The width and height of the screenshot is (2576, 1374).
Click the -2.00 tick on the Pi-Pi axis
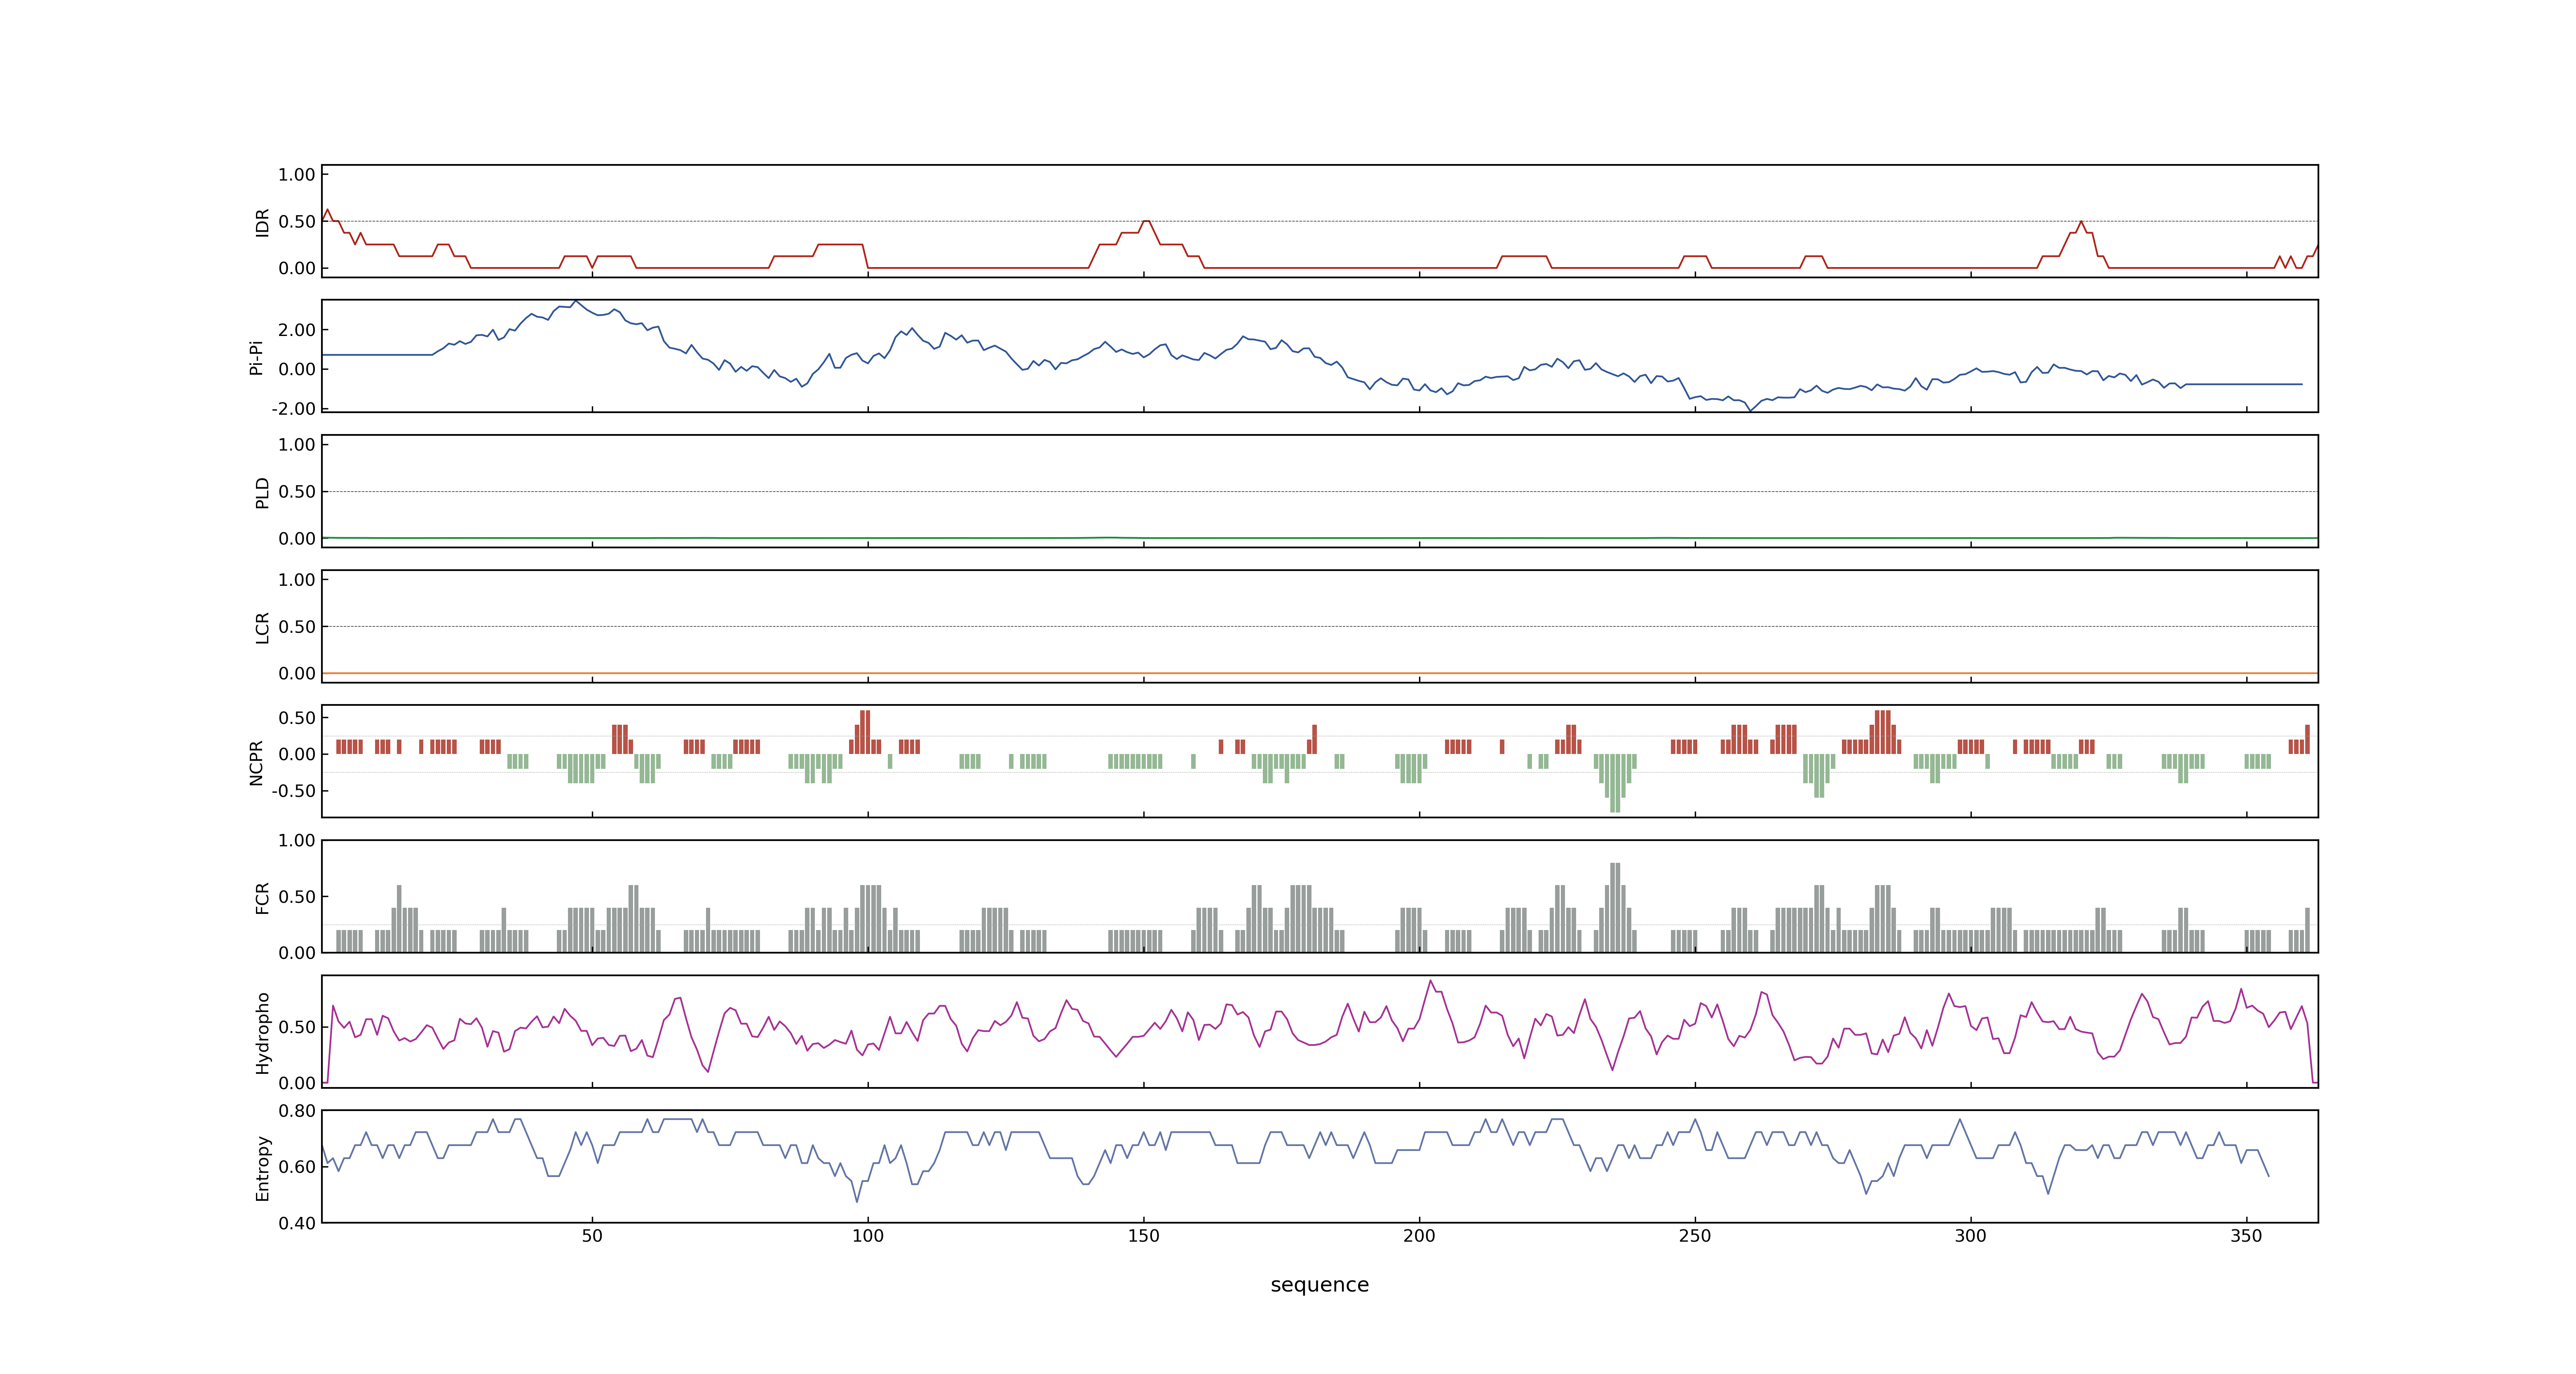293,409
